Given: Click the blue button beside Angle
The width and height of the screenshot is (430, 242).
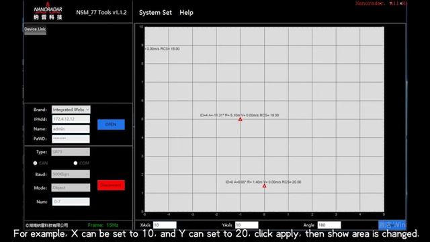Looking at the screenshot, I should point(392,225).
